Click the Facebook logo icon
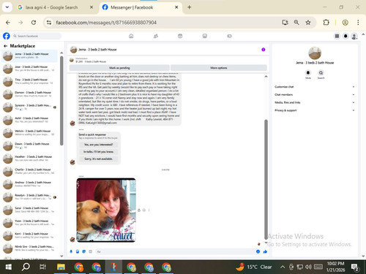This screenshot has width=366, height=274. point(7,36)
